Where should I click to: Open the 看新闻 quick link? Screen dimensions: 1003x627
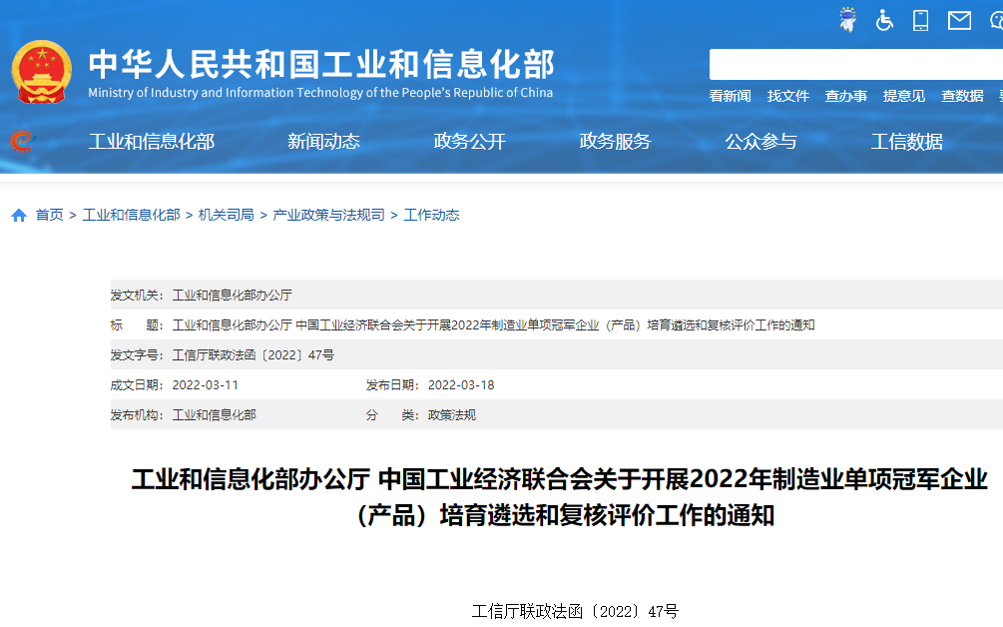tap(730, 95)
